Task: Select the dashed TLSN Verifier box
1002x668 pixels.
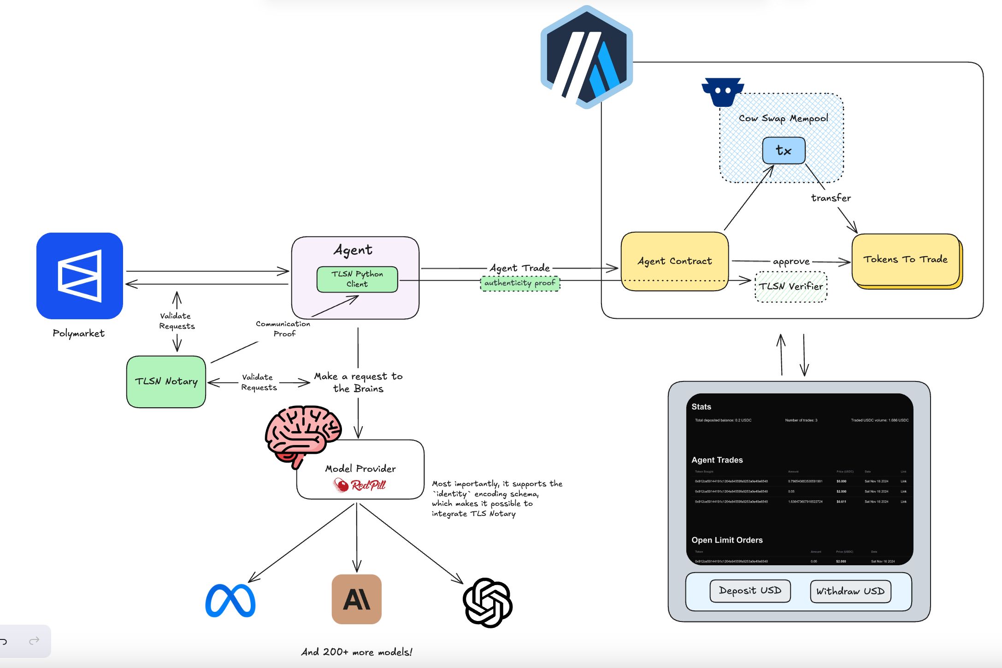Action: (x=791, y=287)
